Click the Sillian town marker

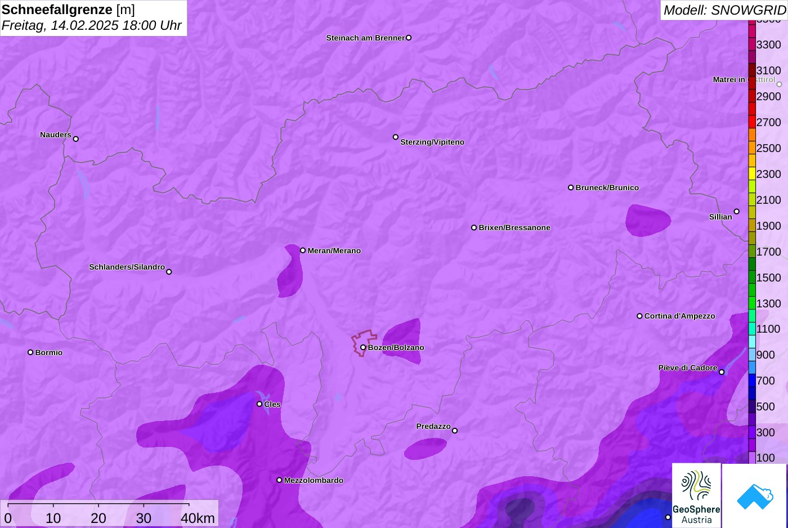click(736, 212)
